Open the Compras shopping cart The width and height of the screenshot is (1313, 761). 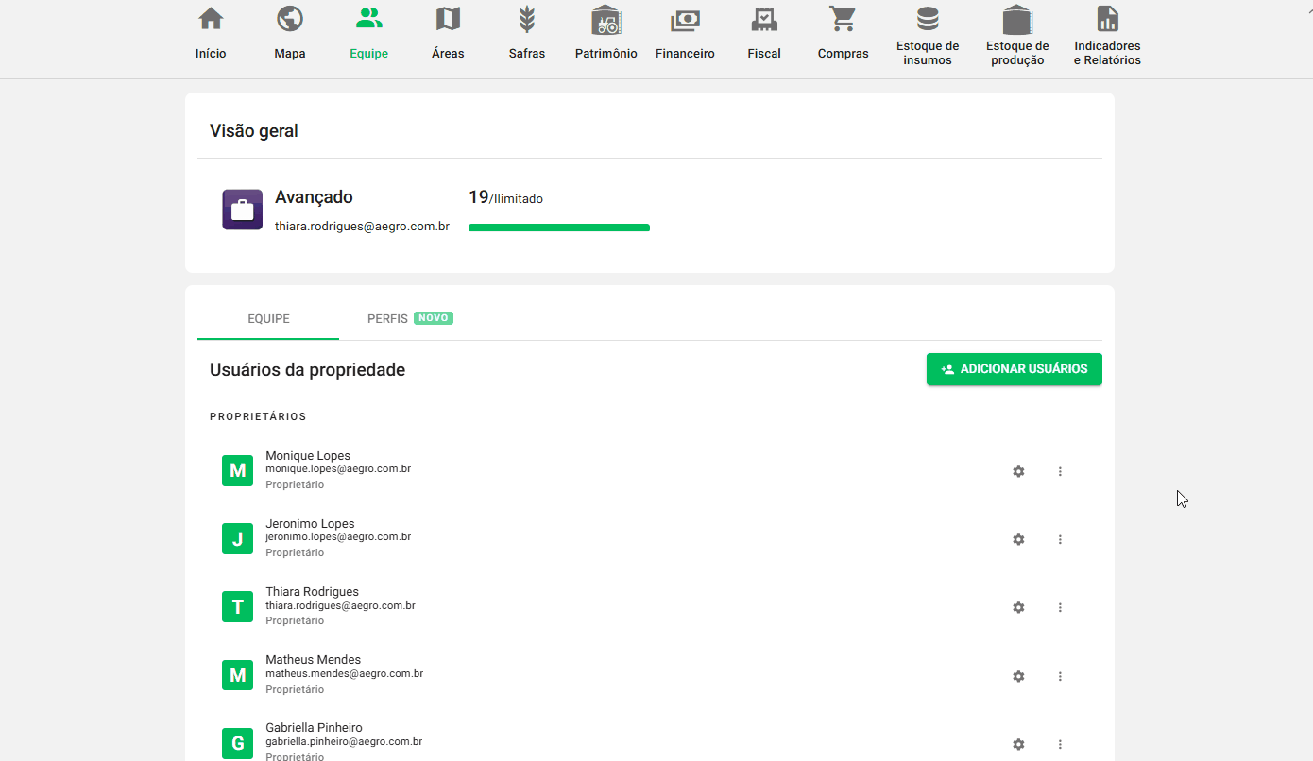(843, 31)
